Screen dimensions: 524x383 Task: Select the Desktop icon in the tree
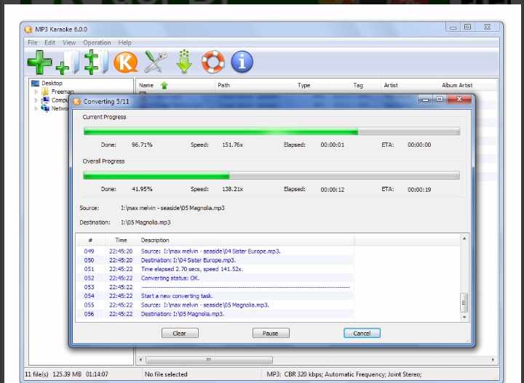click(x=35, y=83)
